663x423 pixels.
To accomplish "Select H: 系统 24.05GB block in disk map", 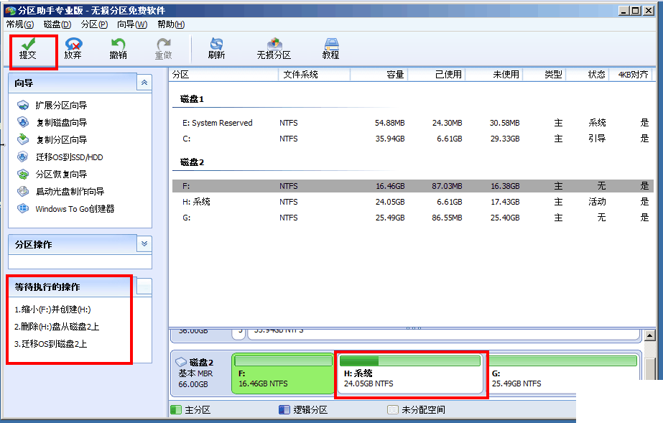I will click(410, 374).
